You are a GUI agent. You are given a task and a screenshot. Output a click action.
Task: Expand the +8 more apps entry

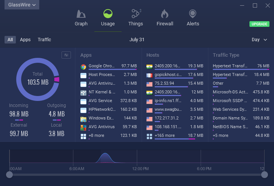(x=109, y=136)
